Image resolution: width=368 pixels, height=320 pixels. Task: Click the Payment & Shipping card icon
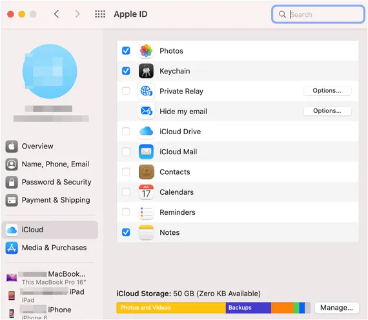pos(12,200)
